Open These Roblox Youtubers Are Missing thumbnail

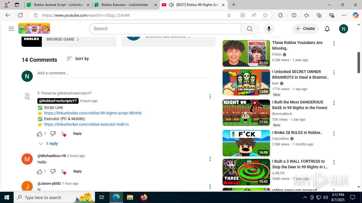click(x=246, y=53)
